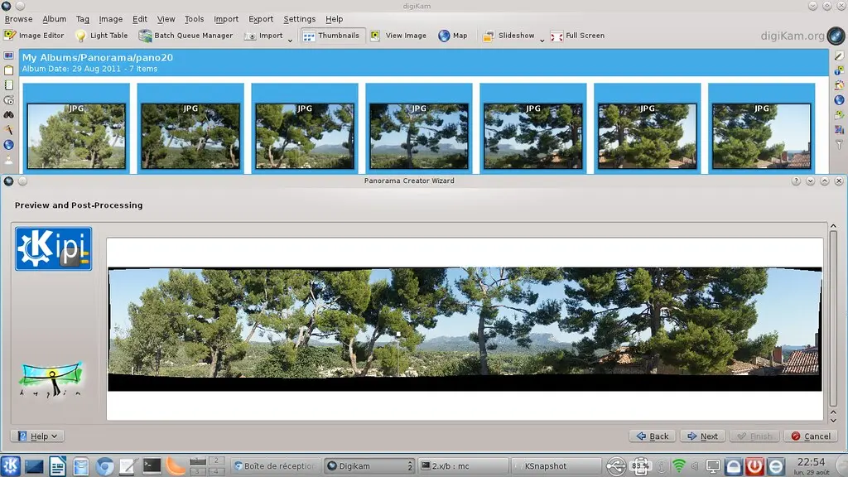
Task: Switch to Full Screen mode
Action: 578,36
